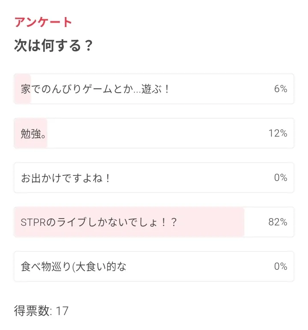Image resolution: width=308 pixels, height=330 pixels.
Task: Click the 6% result label
Action: [x=280, y=89]
